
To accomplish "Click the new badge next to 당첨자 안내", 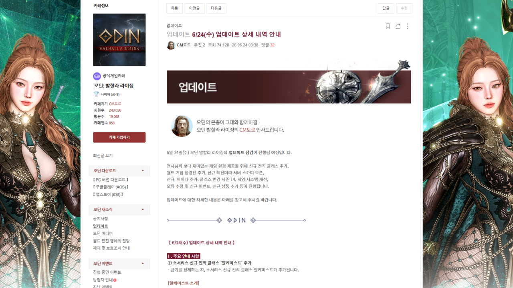I will tap(115, 280).
